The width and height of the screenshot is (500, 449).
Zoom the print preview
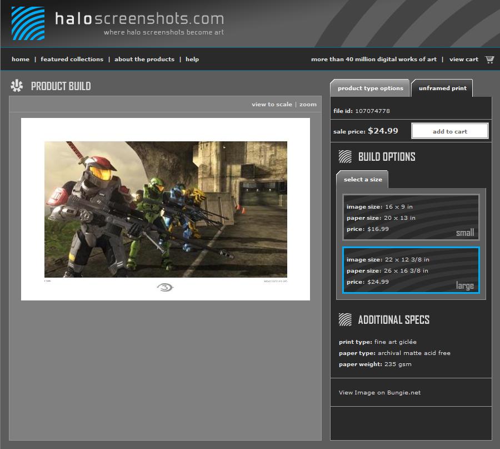coord(308,104)
